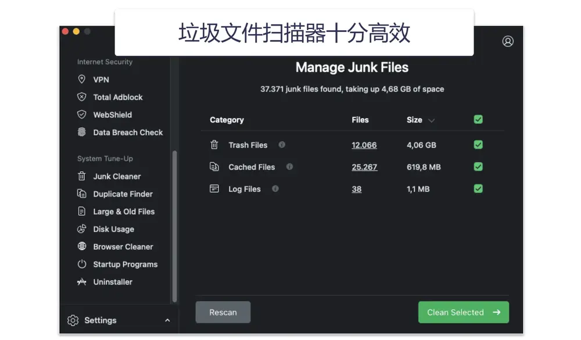
Task: Uncheck the Log Files checkbox
Action: (x=478, y=189)
